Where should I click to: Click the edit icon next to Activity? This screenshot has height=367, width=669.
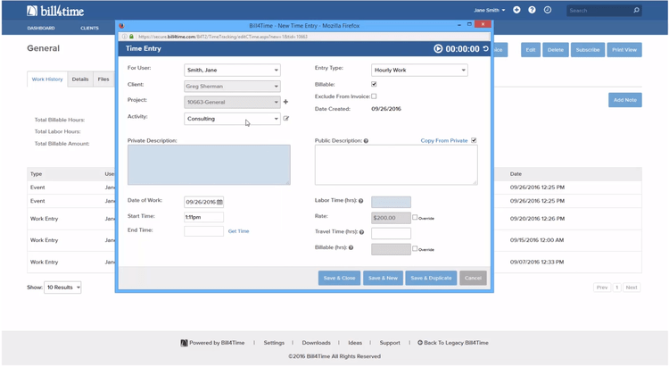tap(286, 118)
